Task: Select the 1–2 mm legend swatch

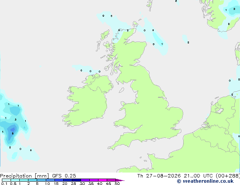Action: (24, 180)
